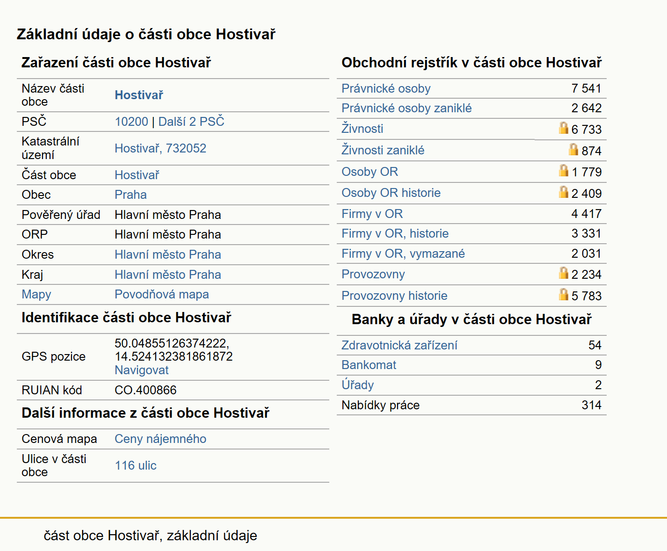The width and height of the screenshot is (667, 551).
Task: Open Právnické osoby list
Action: tap(386, 88)
